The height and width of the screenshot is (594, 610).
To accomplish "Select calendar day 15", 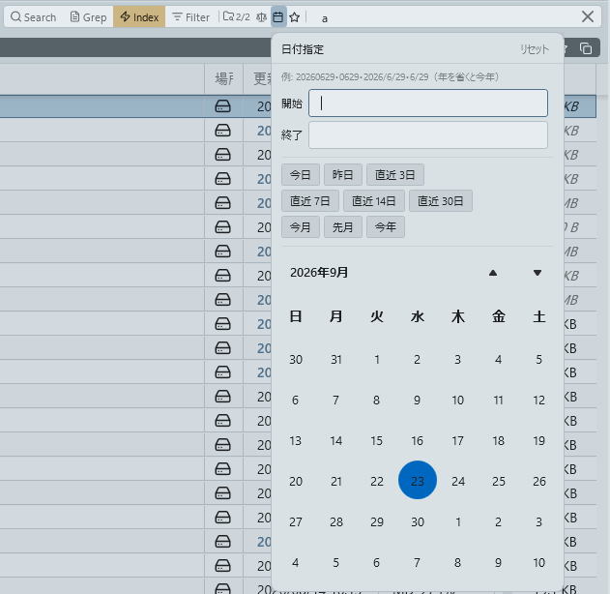I will 377,440.
